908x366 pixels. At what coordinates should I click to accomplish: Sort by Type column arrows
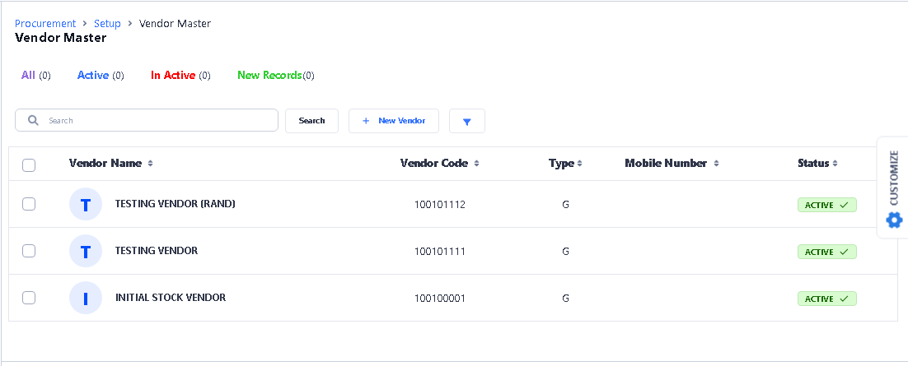point(579,164)
